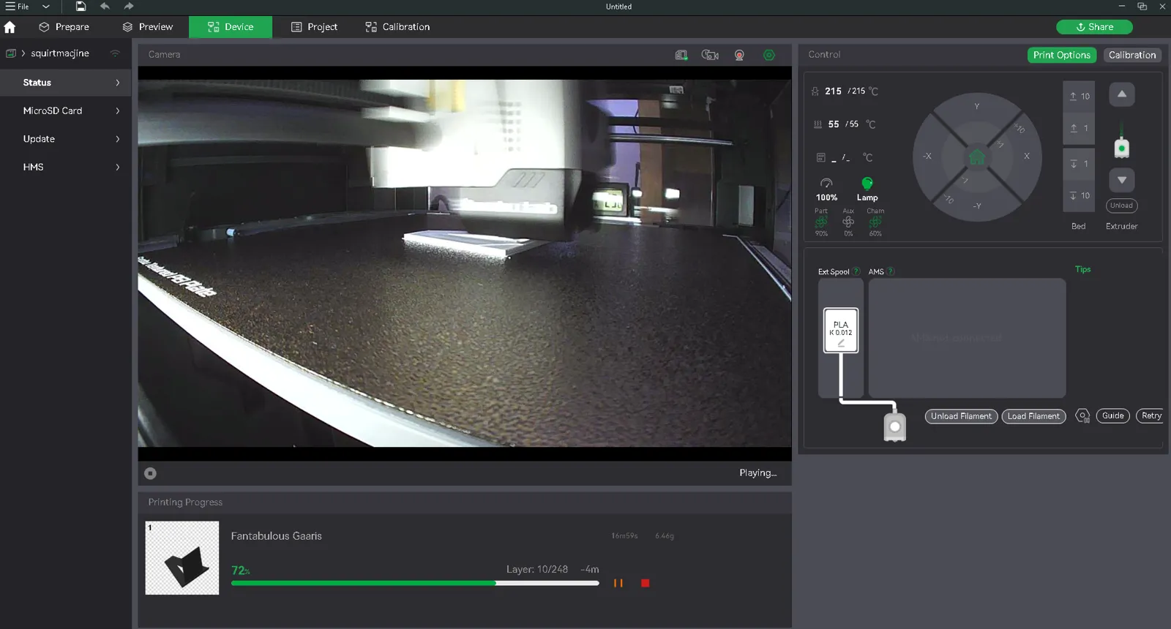Open the File menu dropdown arrow

coord(46,7)
